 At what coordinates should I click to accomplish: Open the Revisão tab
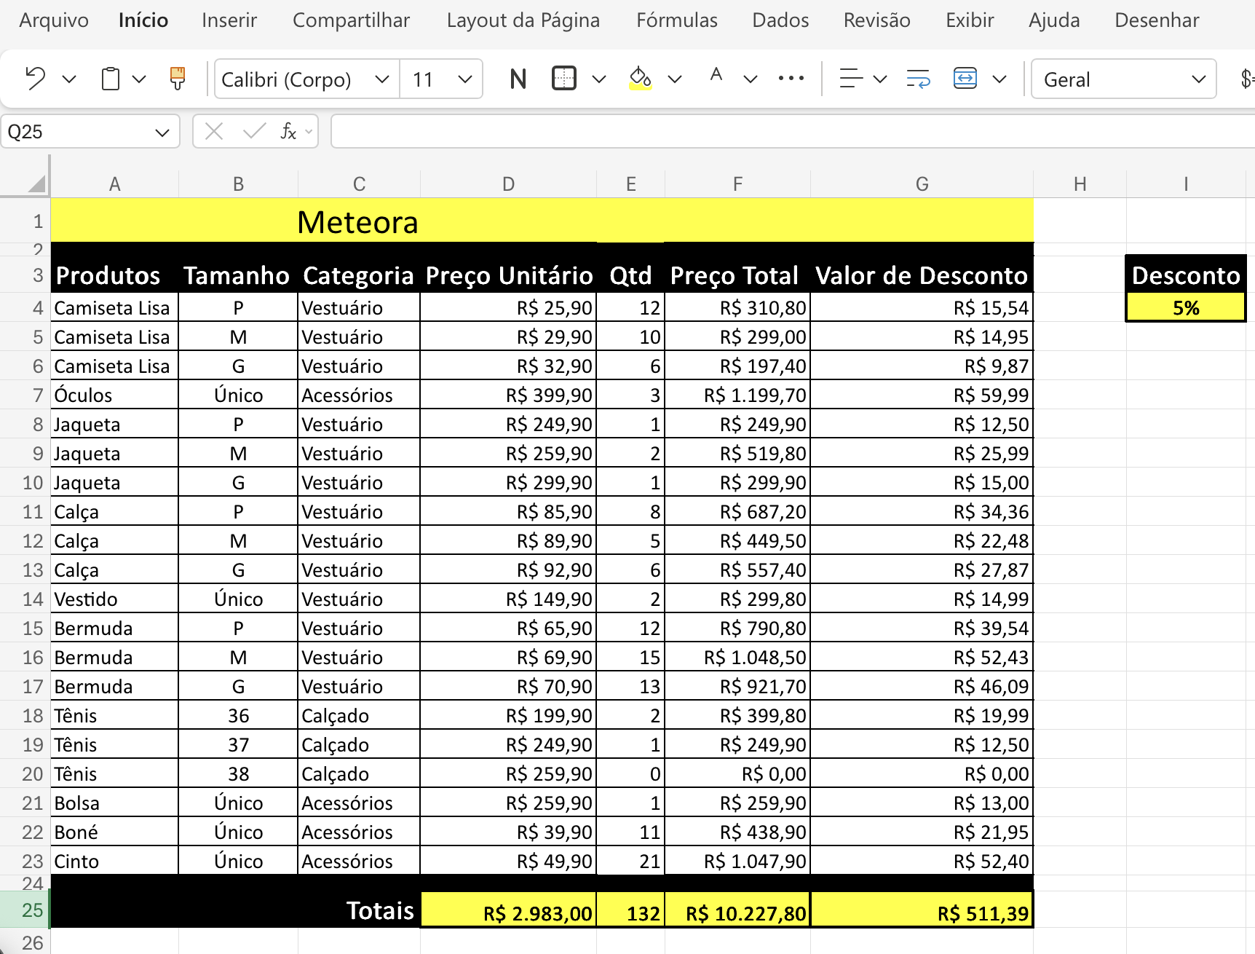point(877,20)
